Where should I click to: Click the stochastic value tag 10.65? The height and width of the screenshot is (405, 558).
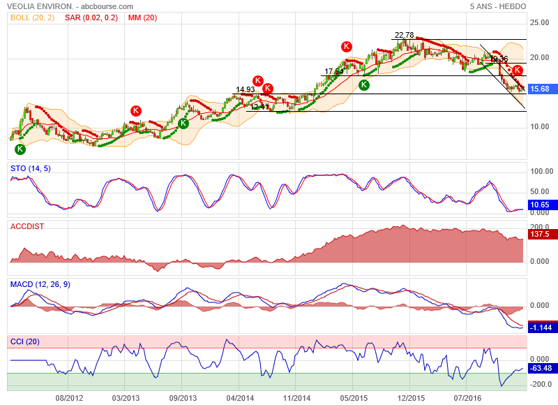pyautogui.click(x=543, y=205)
